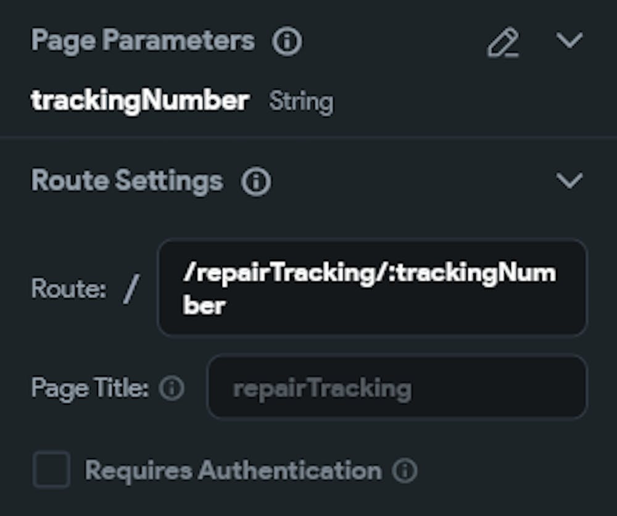Collapse the Route Settings section chevron
Image resolution: width=617 pixels, height=516 pixels.
[569, 181]
